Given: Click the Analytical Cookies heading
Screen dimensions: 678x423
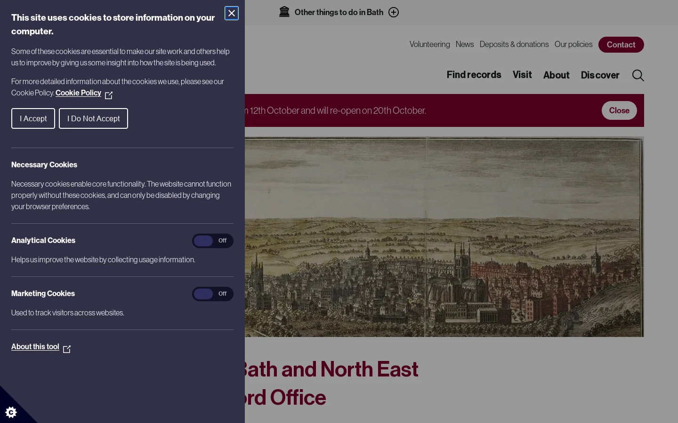Looking at the screenshot, I should [43, 240].
